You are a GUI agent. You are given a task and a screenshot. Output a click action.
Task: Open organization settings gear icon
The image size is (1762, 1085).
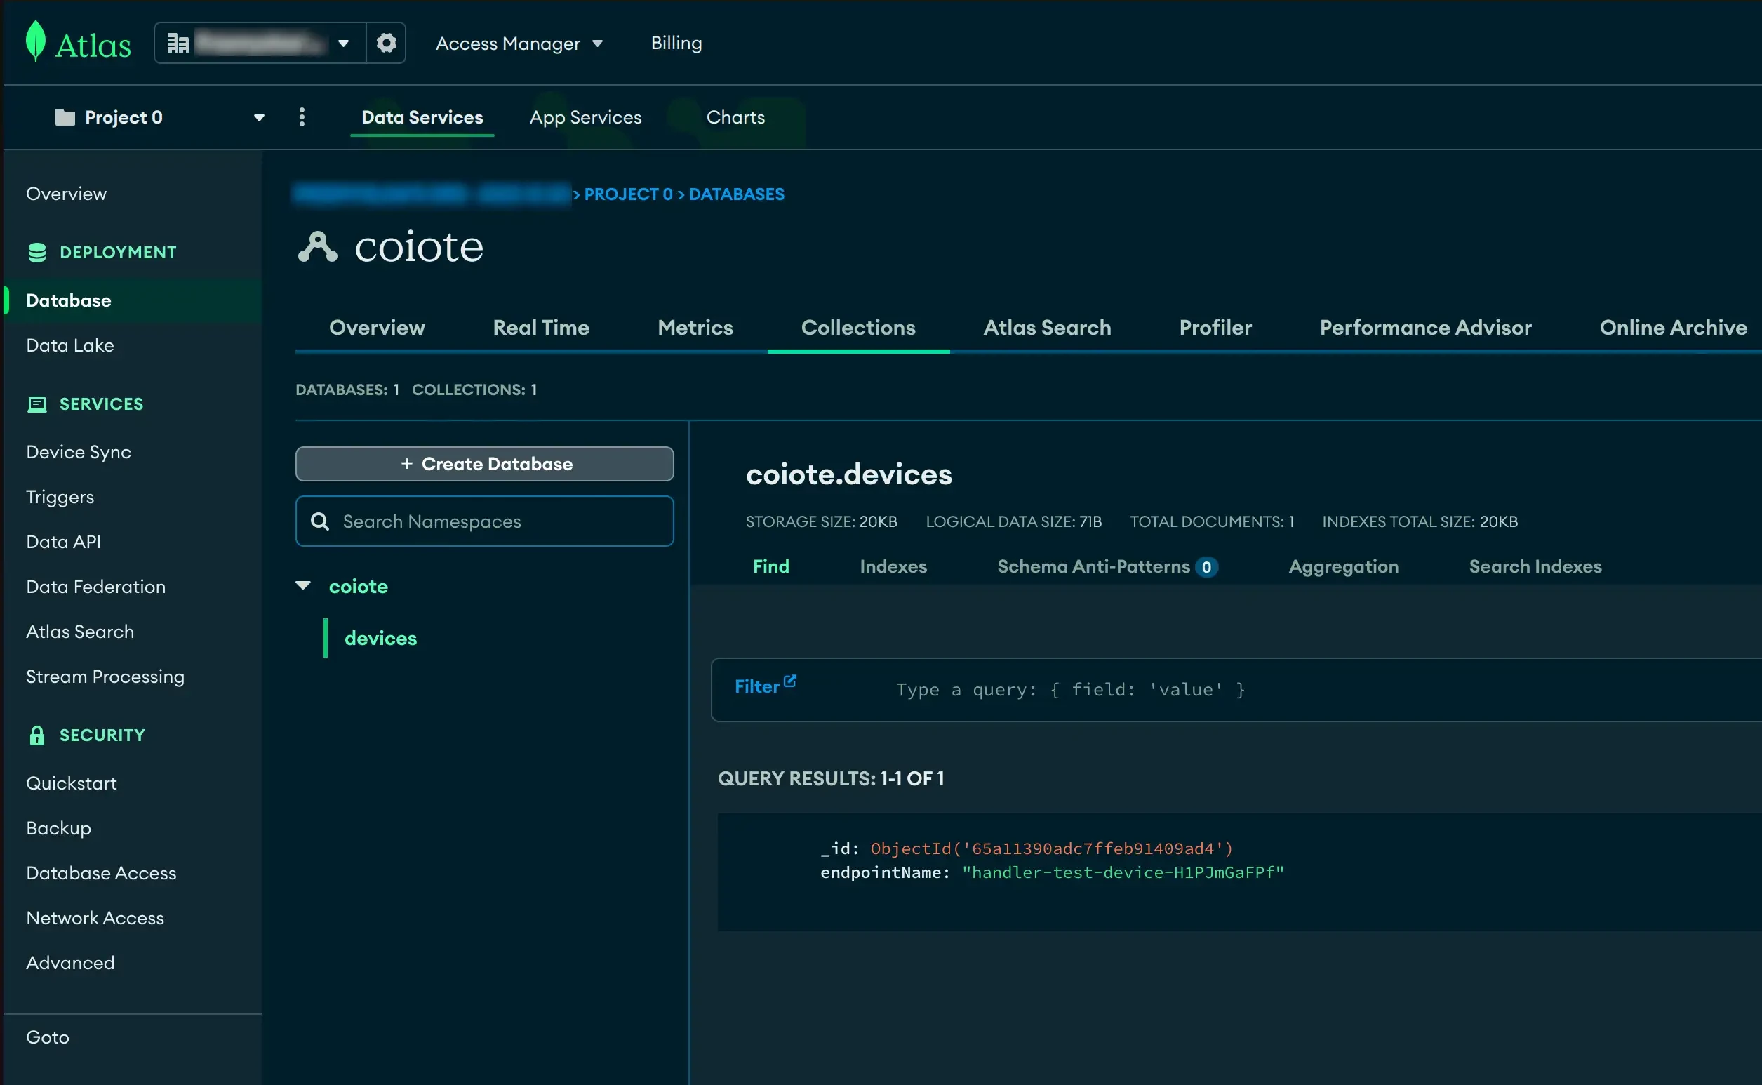[x=387, y=43]
